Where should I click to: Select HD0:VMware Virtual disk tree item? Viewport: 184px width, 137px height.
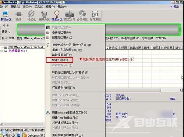(25, 47)
